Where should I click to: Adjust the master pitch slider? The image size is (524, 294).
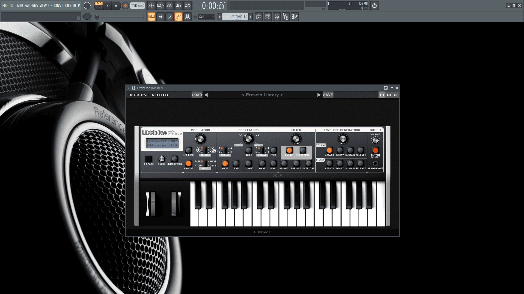click(x=120, y=17)
